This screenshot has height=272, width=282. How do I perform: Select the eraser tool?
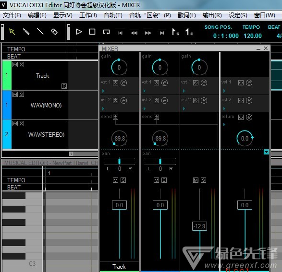(54, 32)
